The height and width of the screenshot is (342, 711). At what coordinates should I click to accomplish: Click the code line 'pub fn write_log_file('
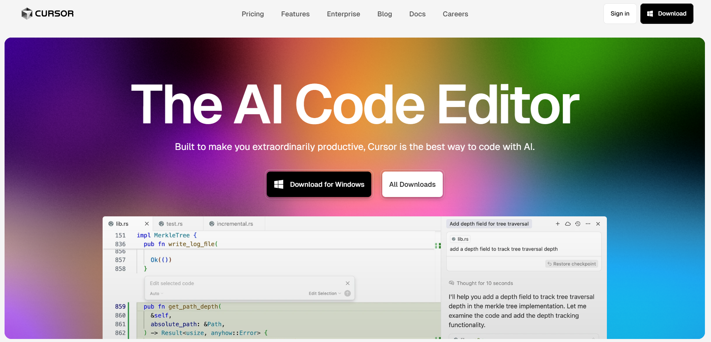[x=181, y=244]
